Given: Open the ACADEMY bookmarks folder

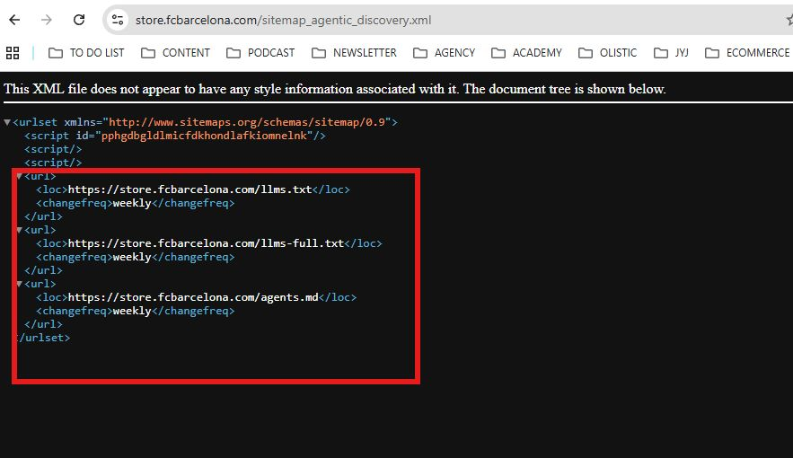Looking at the screenshot, I should tap(526, 53).
